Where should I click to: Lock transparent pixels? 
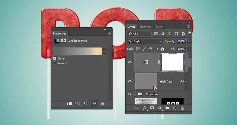(138, 49)
